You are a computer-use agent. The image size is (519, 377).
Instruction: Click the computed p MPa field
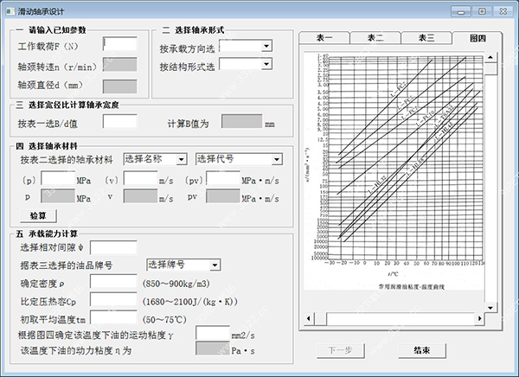pos(58,196)
